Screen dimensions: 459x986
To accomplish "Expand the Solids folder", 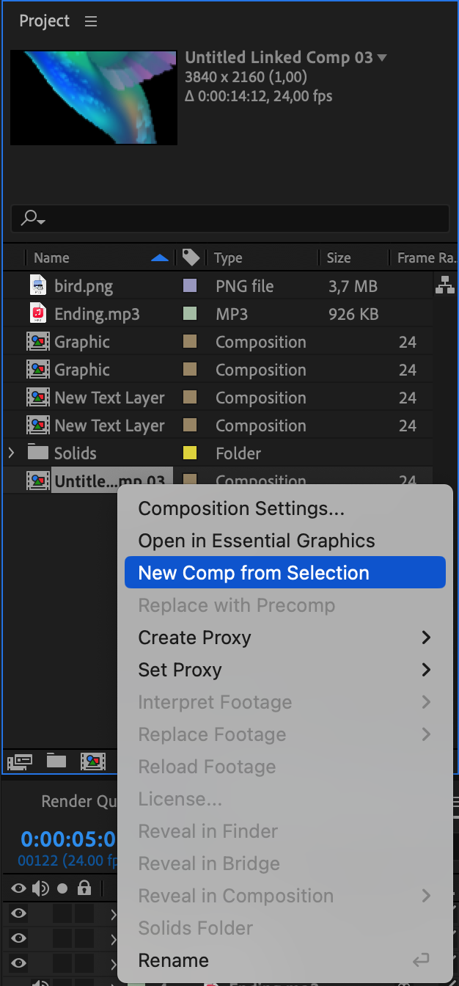I will pyautogui.click(x=11, y=453).
